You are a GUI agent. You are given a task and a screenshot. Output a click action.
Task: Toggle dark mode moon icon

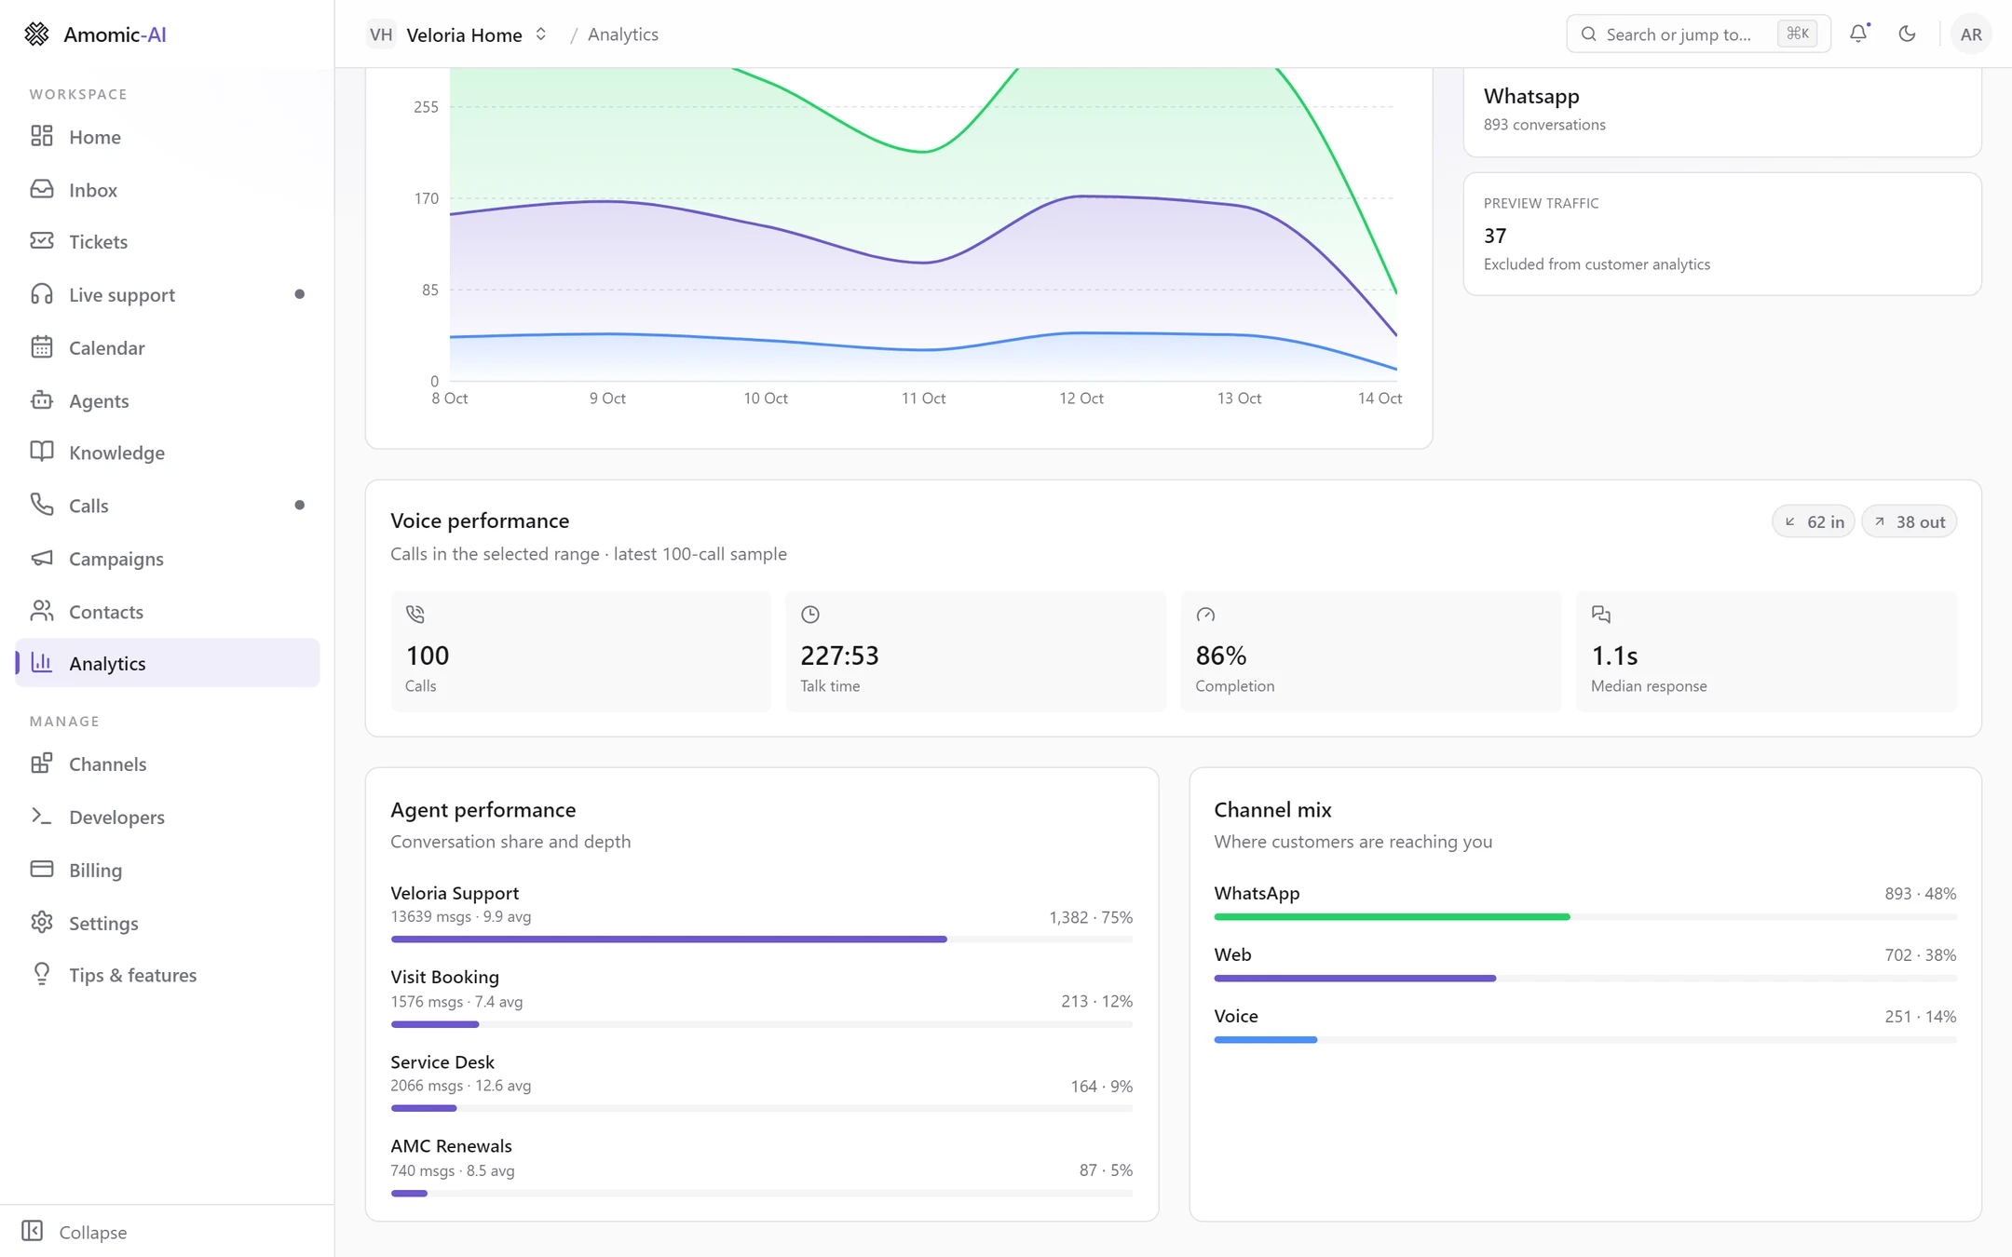(1907, 34)
